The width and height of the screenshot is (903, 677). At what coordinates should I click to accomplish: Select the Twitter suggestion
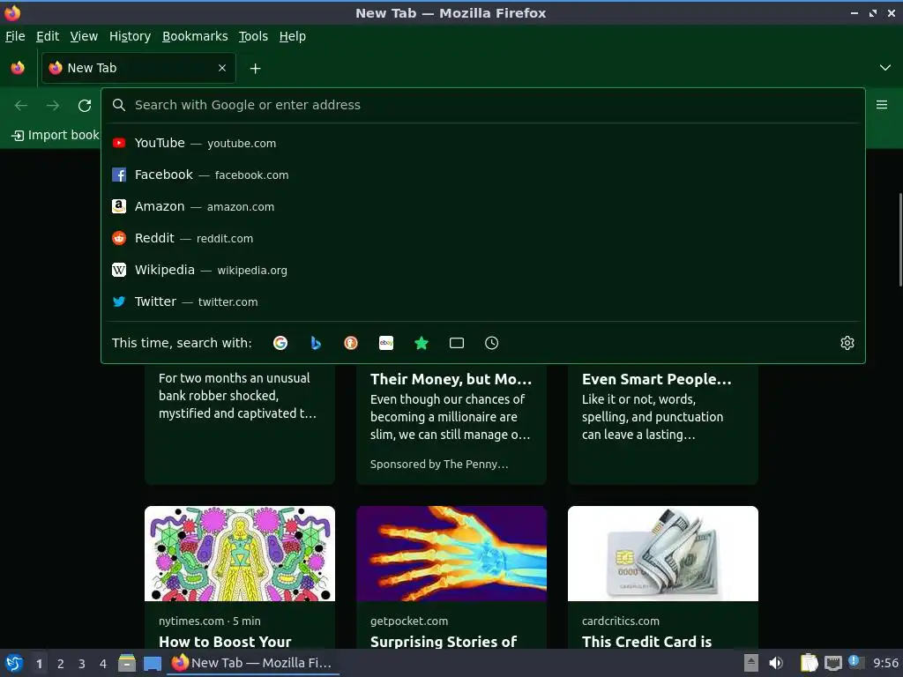coord(483,301)
